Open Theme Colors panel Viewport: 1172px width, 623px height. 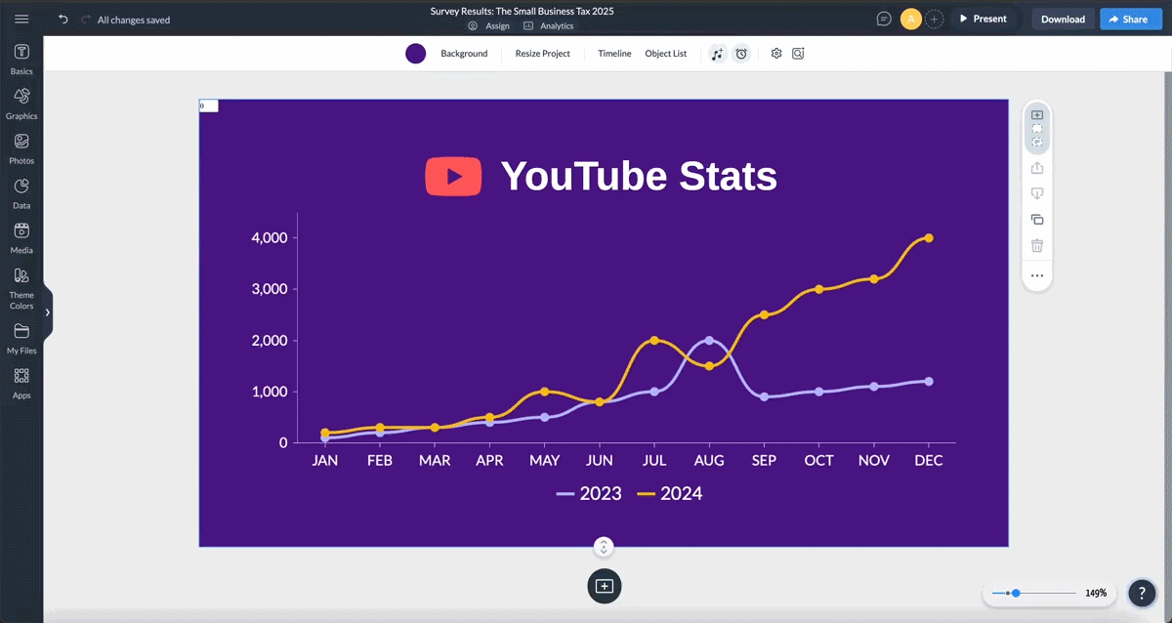click(21, 286)
